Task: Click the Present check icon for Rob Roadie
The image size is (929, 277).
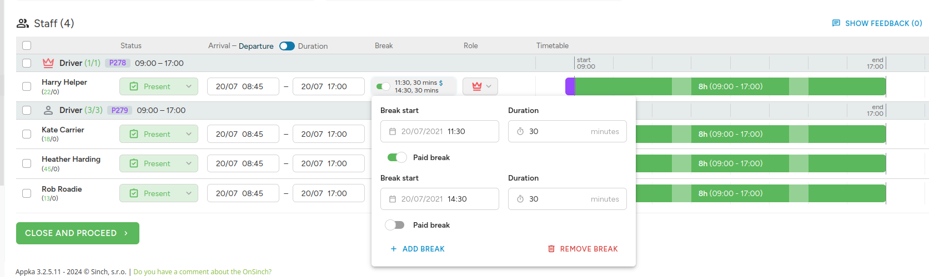Action: [x=134, y=193]
